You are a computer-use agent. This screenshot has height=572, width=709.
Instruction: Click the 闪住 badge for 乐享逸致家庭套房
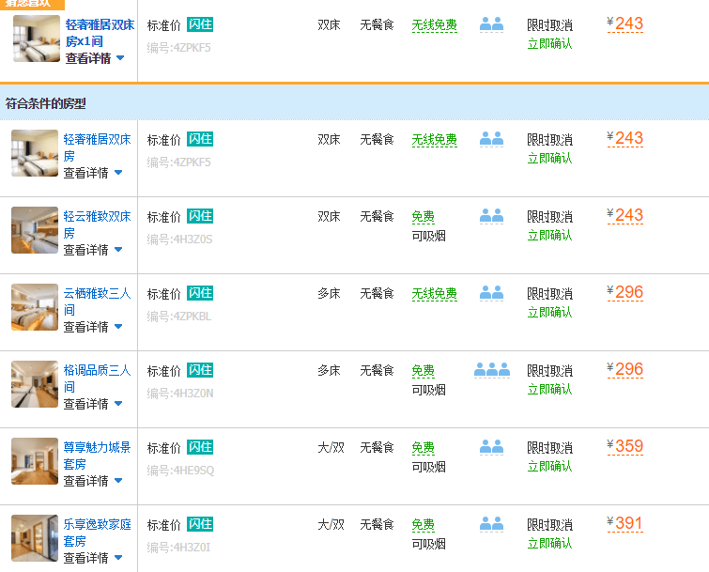(x=200, y=524)
